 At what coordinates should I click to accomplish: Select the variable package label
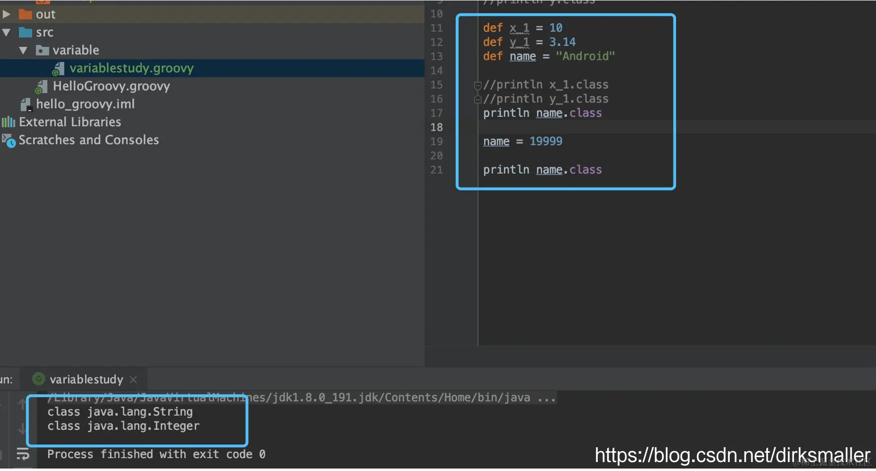click(76, 50)
